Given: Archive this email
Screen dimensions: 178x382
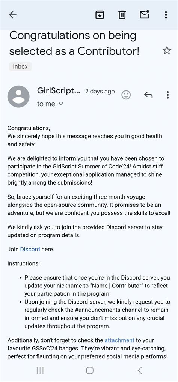Looking at the screenshot, I should [x=100, y=15].
